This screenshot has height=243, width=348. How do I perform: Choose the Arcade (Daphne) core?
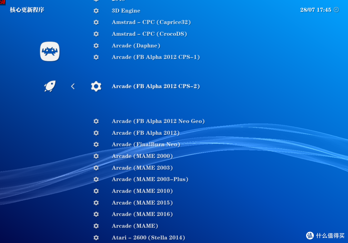click(x=136, y=45)
